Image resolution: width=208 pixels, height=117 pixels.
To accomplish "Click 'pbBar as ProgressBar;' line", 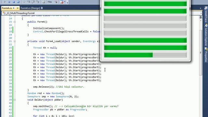I will pos(72,110).
